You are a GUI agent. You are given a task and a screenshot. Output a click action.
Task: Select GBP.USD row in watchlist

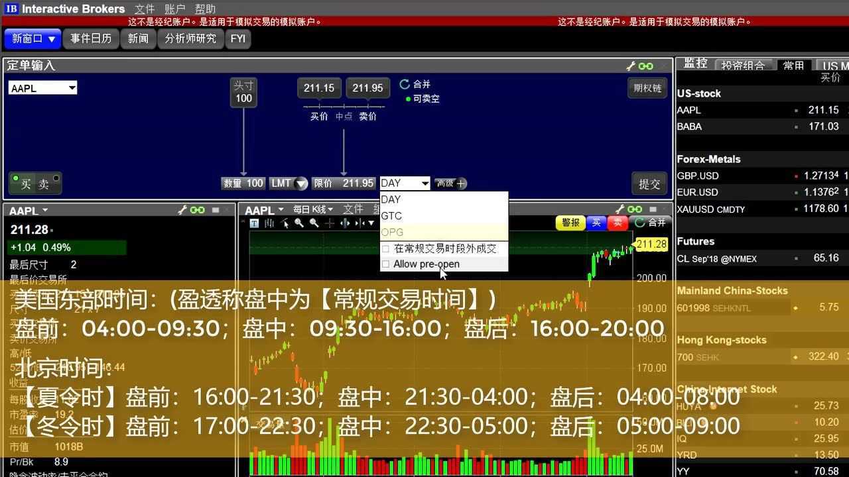click(x=762, y=176)
